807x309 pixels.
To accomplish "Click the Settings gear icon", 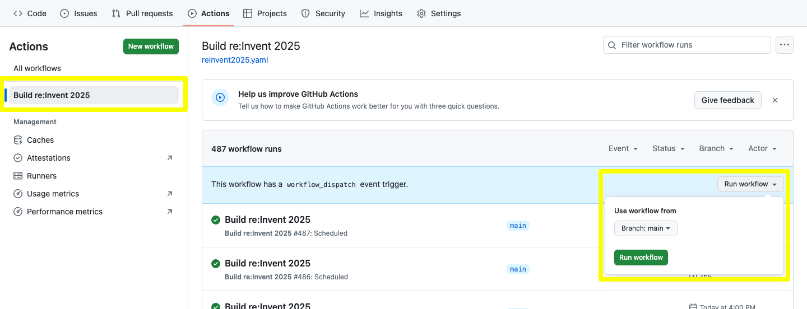I will pyautogui.click(x=421, y=13).
